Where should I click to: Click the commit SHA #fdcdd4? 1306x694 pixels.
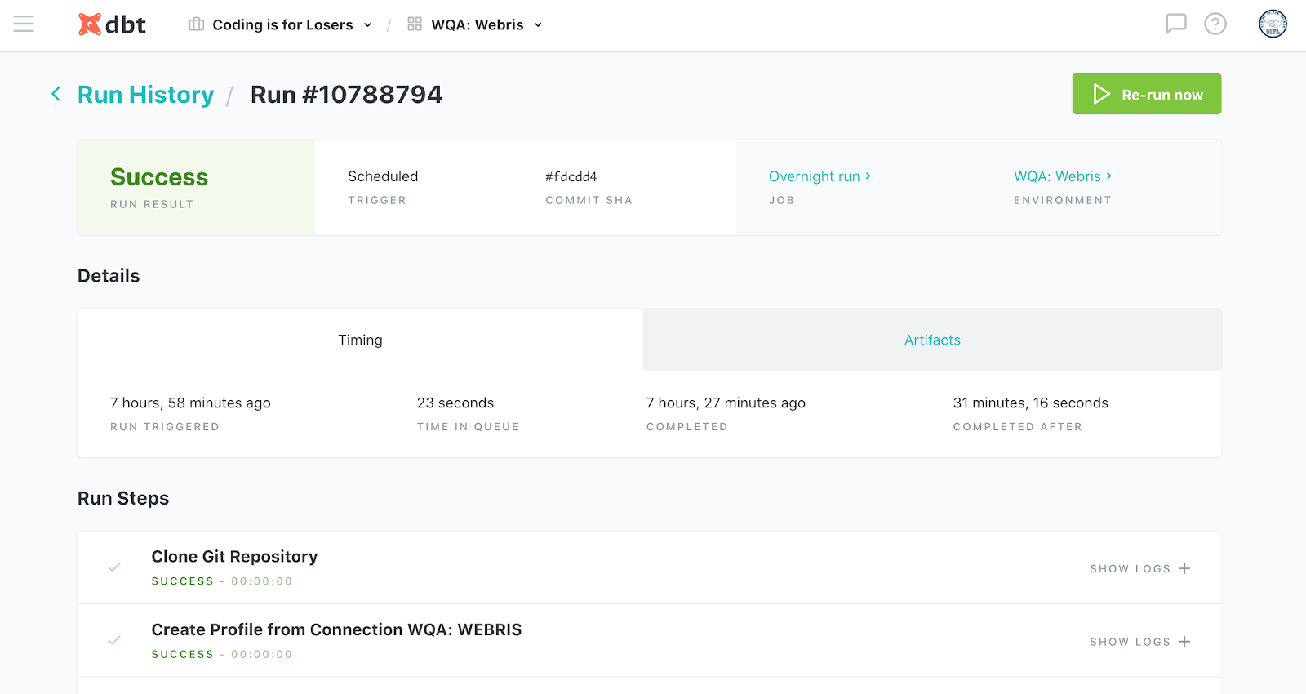571,176
